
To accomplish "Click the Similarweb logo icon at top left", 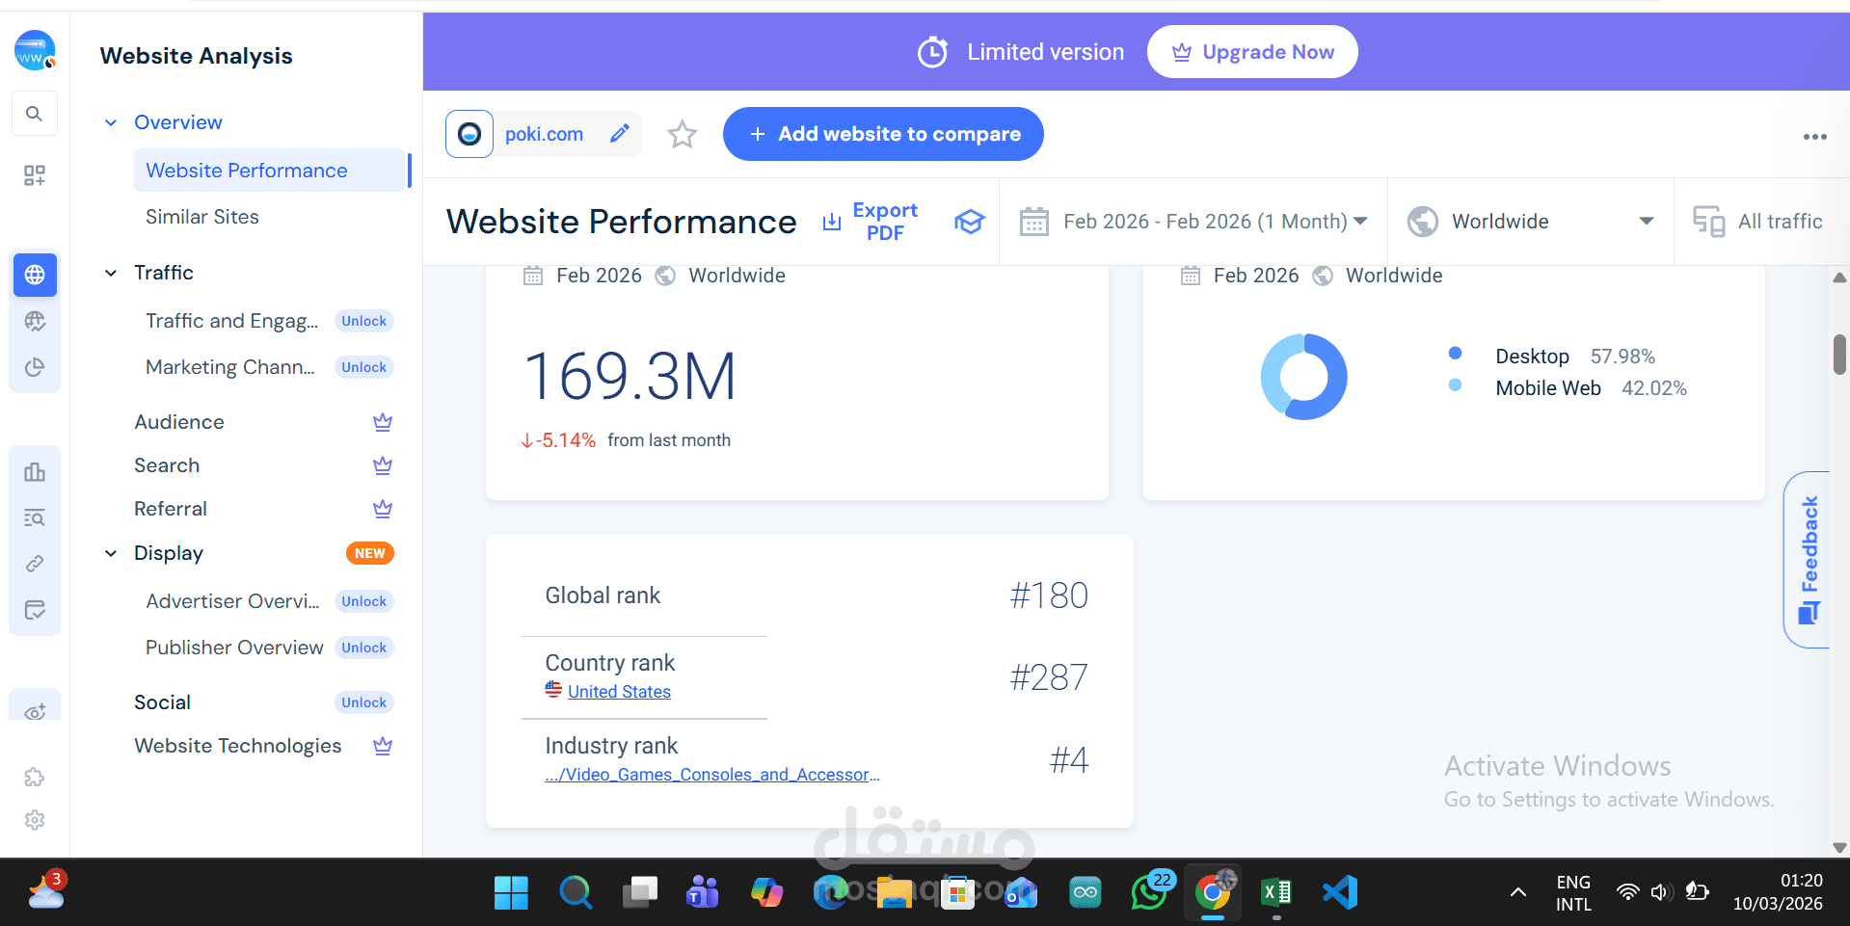I will (x=35, y=50).
